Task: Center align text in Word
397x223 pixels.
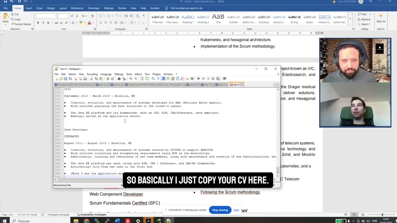Action: [106, 23]
